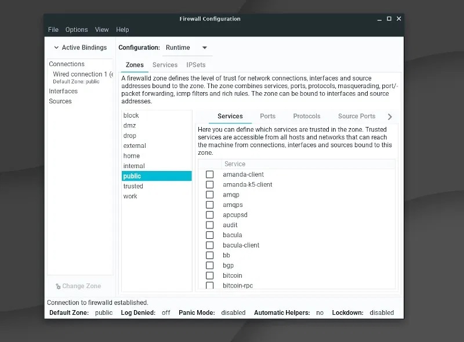Switch to the Protocols tab

click(306, 116)
